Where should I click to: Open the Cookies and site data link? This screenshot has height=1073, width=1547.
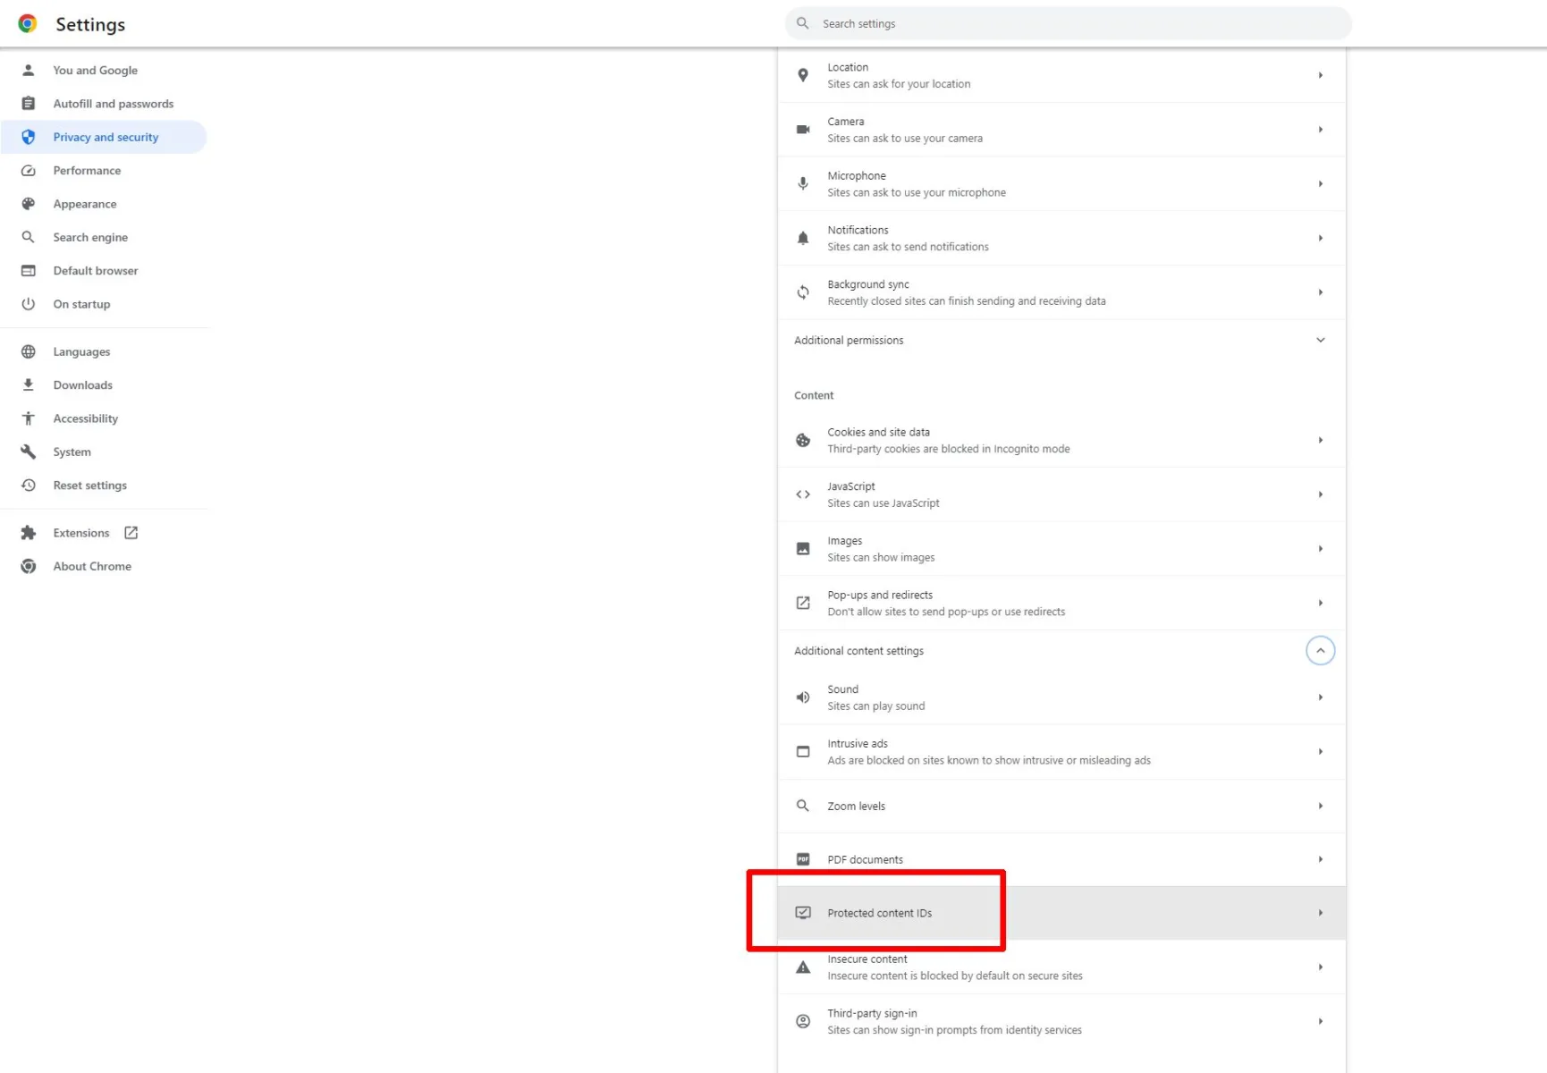878,432
